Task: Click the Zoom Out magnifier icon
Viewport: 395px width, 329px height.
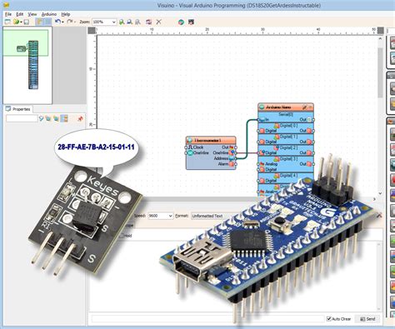Action: 129,22
